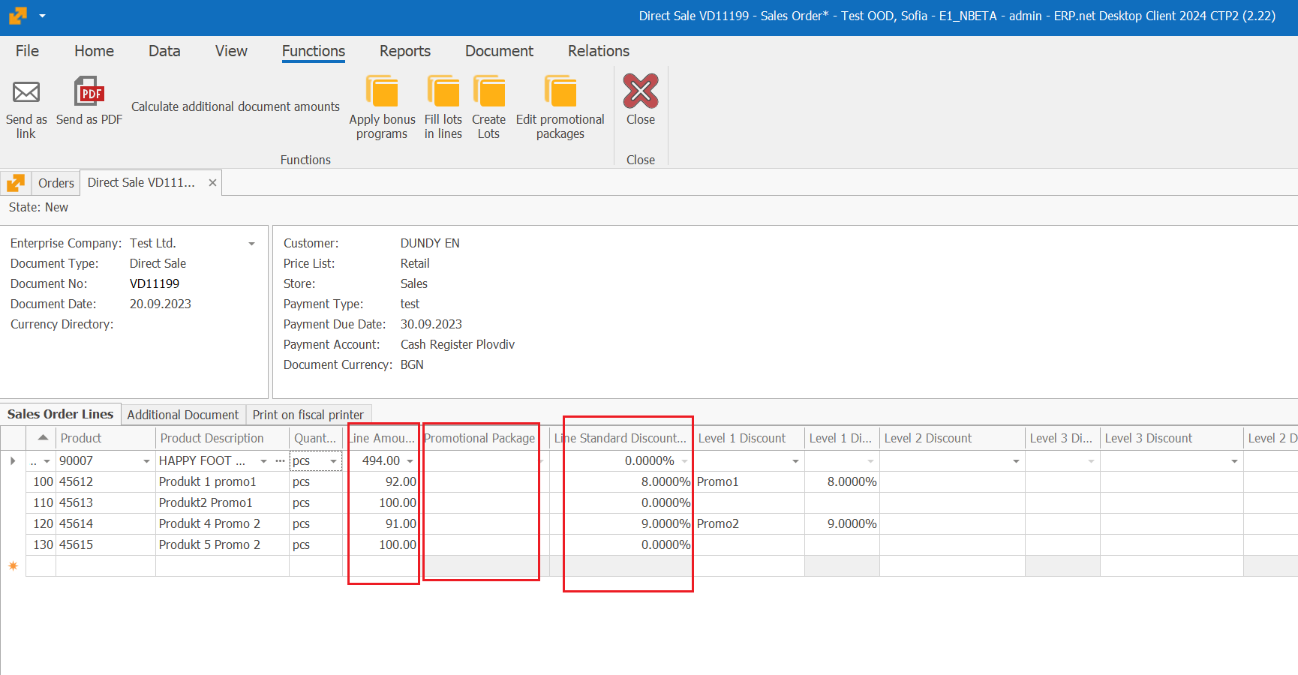1298x675 pixels.
Task: Expand the HAPPY FOOT description dropdown
Action: pyautogui.click(x=264, y=461)
